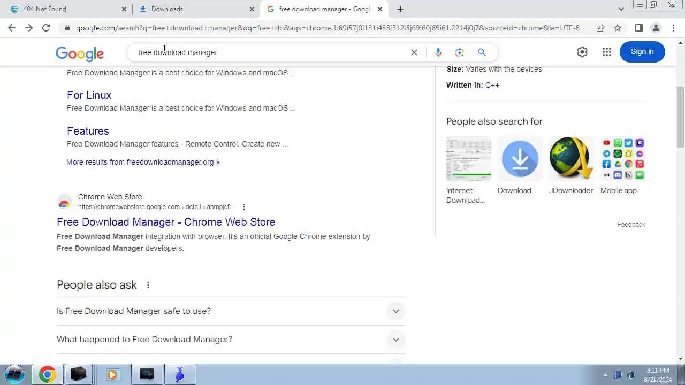Show hidden system tray icons
Screen dimensions: 685x385
click(x=605, y=375)
